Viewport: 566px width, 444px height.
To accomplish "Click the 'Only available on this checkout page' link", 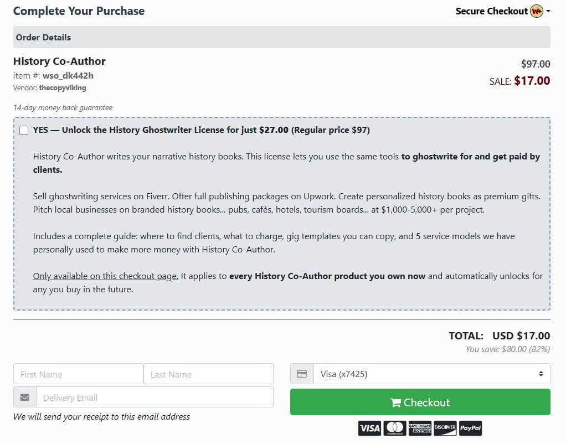I will (105, 276).
